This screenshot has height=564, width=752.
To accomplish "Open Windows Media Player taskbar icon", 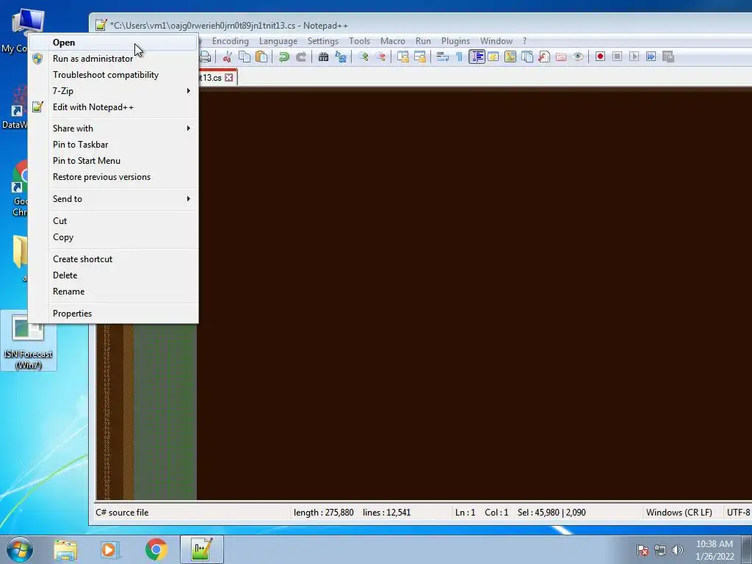I will (x=109, y=550).
